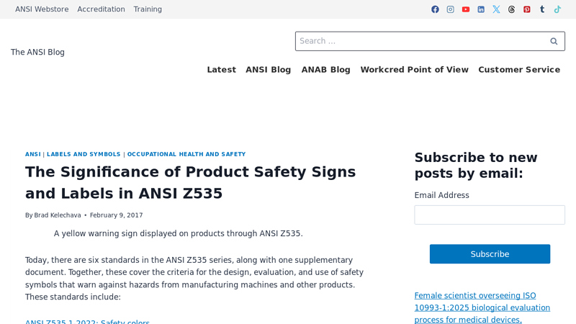
Task: Open the Tumblr social icon
Action: [542, 9]
